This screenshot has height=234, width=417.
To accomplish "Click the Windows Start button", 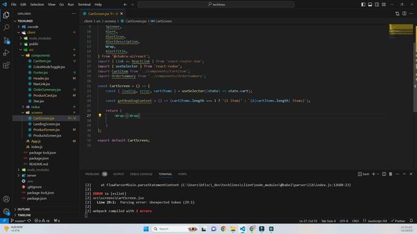I will [x=146, y=229].
